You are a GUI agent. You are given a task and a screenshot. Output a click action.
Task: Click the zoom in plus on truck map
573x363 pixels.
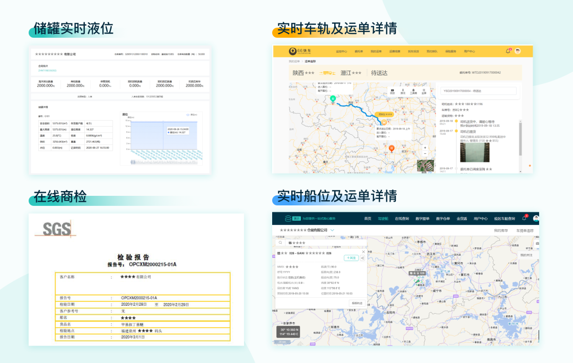(x=424, y=148)
